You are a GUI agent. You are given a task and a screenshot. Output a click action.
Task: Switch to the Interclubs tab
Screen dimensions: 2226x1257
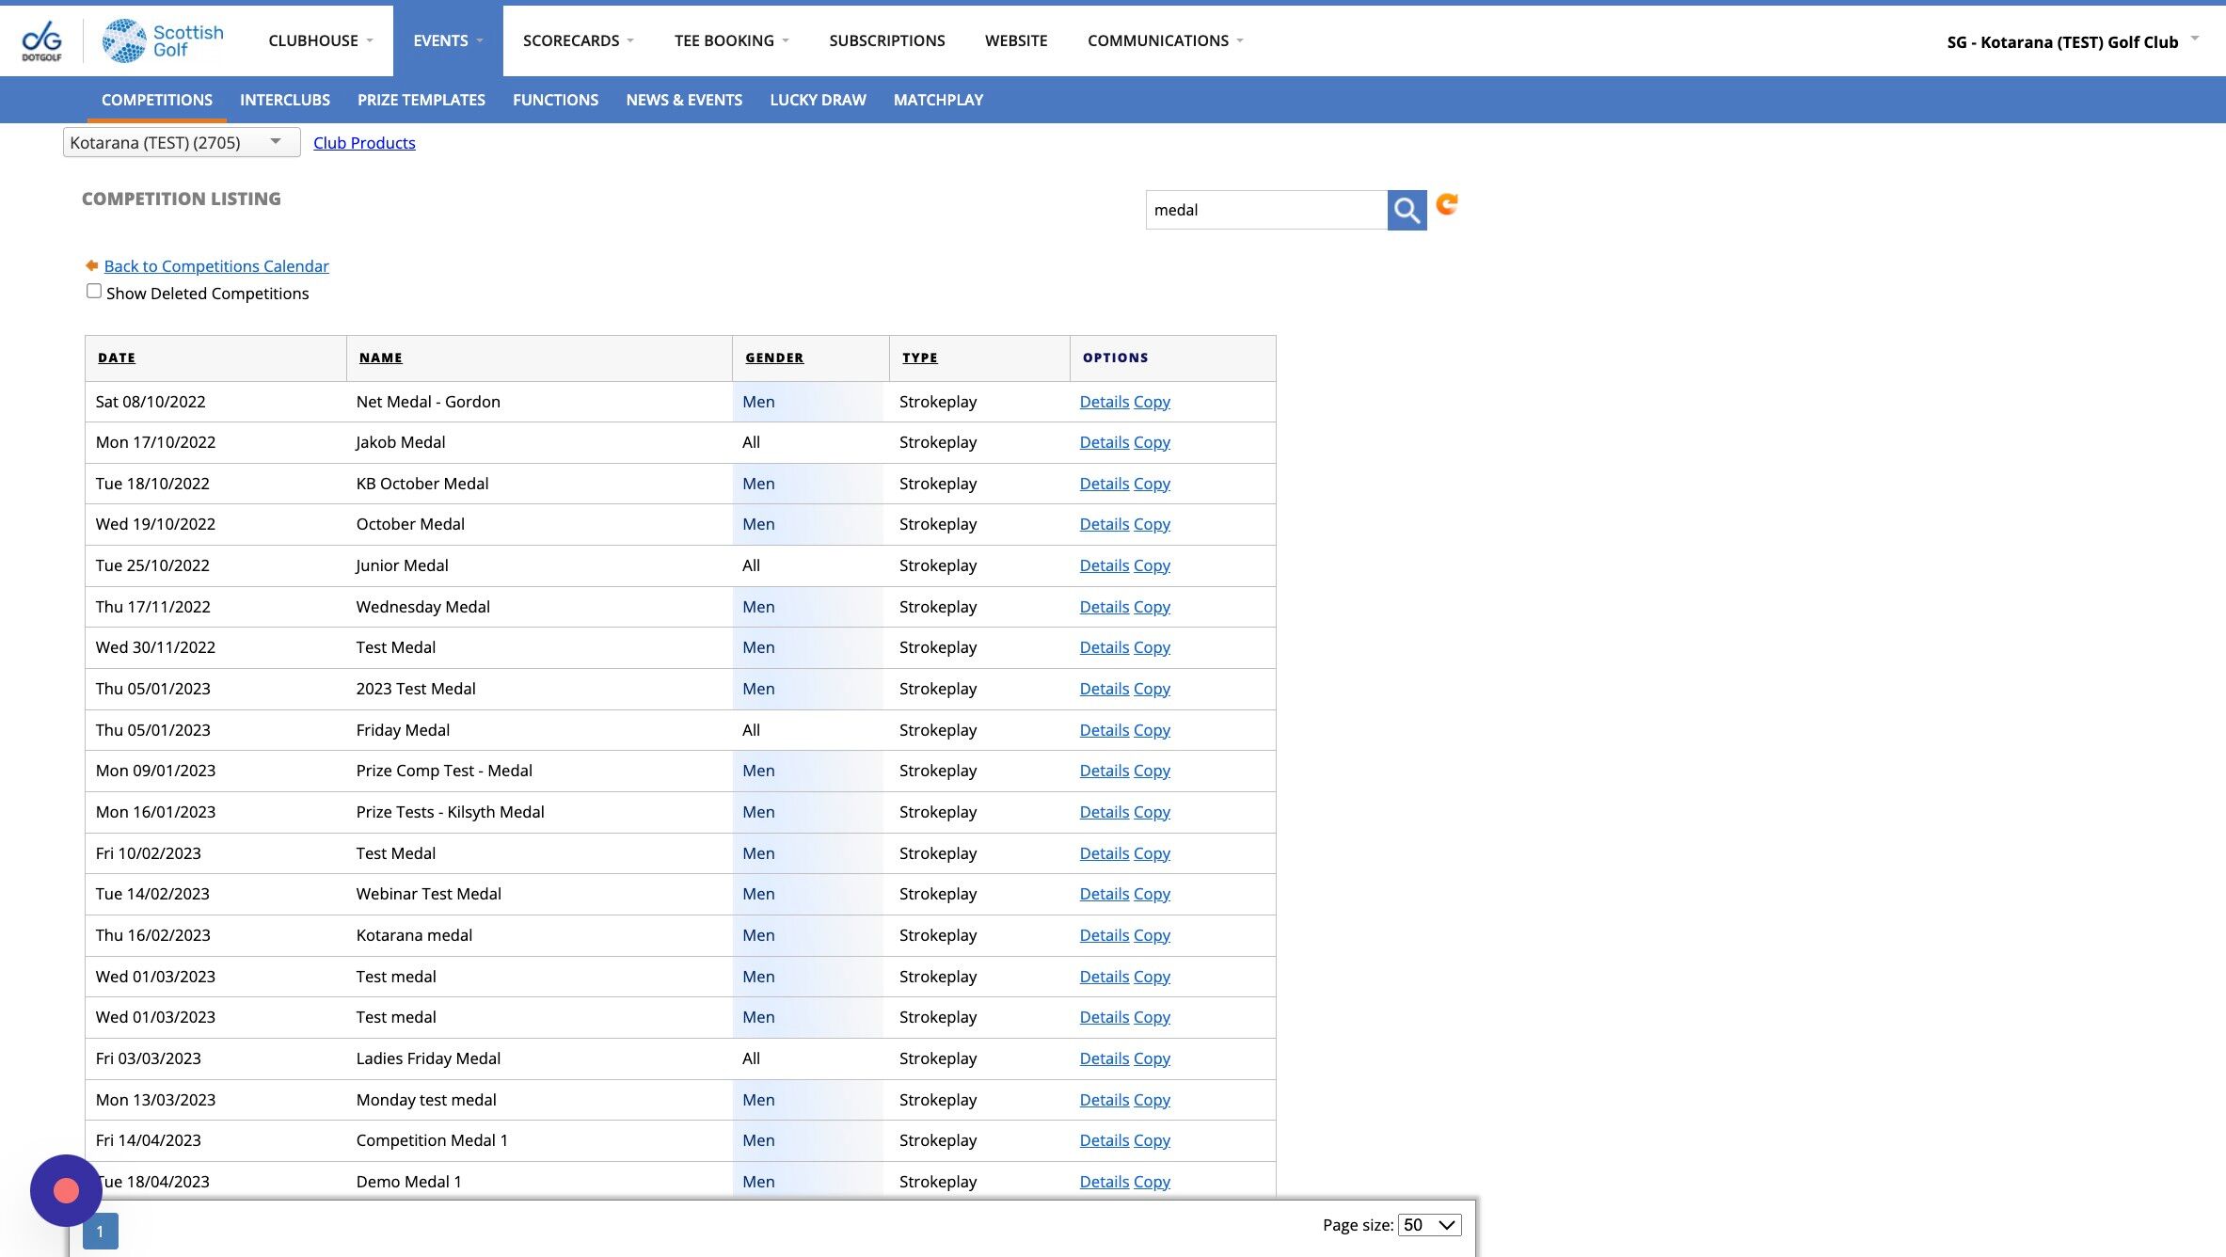tap(284, 100)
